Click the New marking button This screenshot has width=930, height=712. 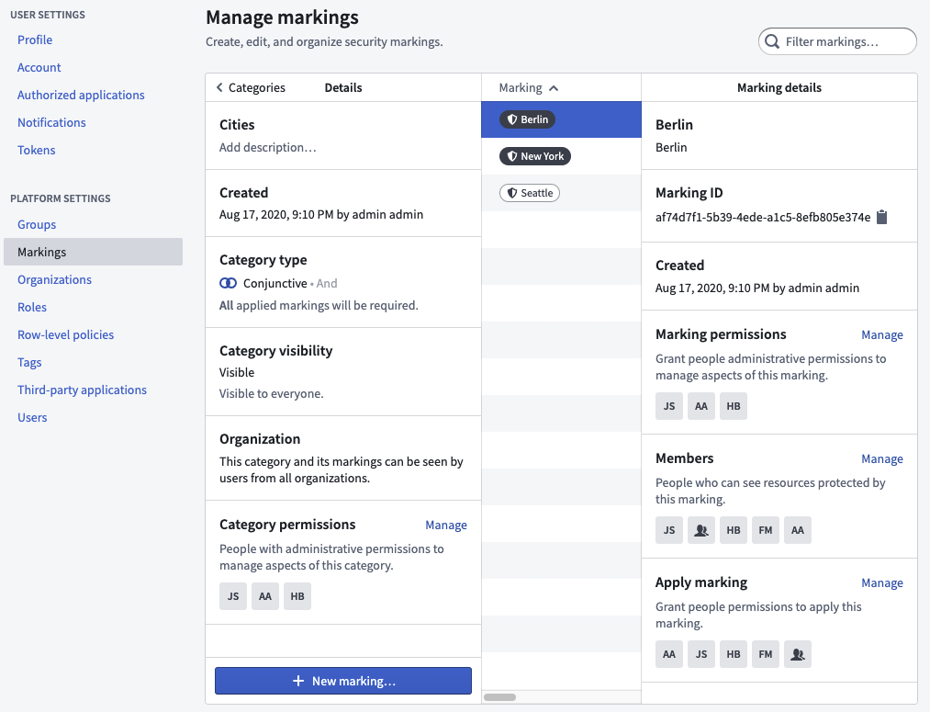click(x=343, y=681)
